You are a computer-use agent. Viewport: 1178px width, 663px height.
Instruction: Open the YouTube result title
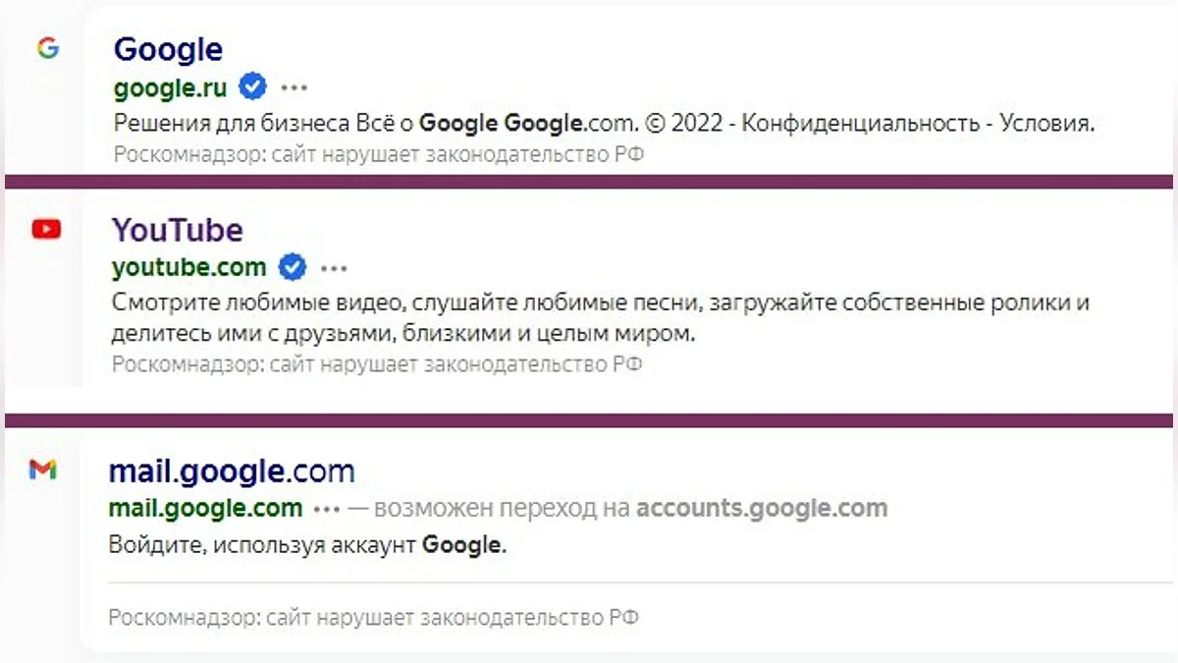[177, 230]
